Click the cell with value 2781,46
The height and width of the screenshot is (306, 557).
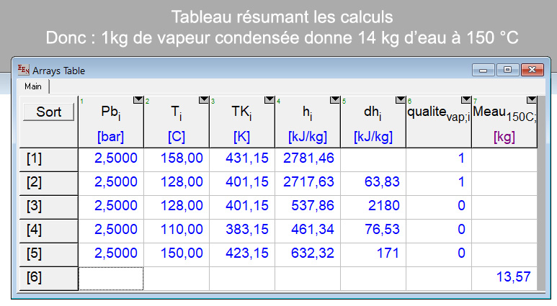(x=308, y=160)
